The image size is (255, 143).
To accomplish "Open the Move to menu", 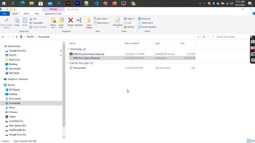I will click(x=53, y=23).
